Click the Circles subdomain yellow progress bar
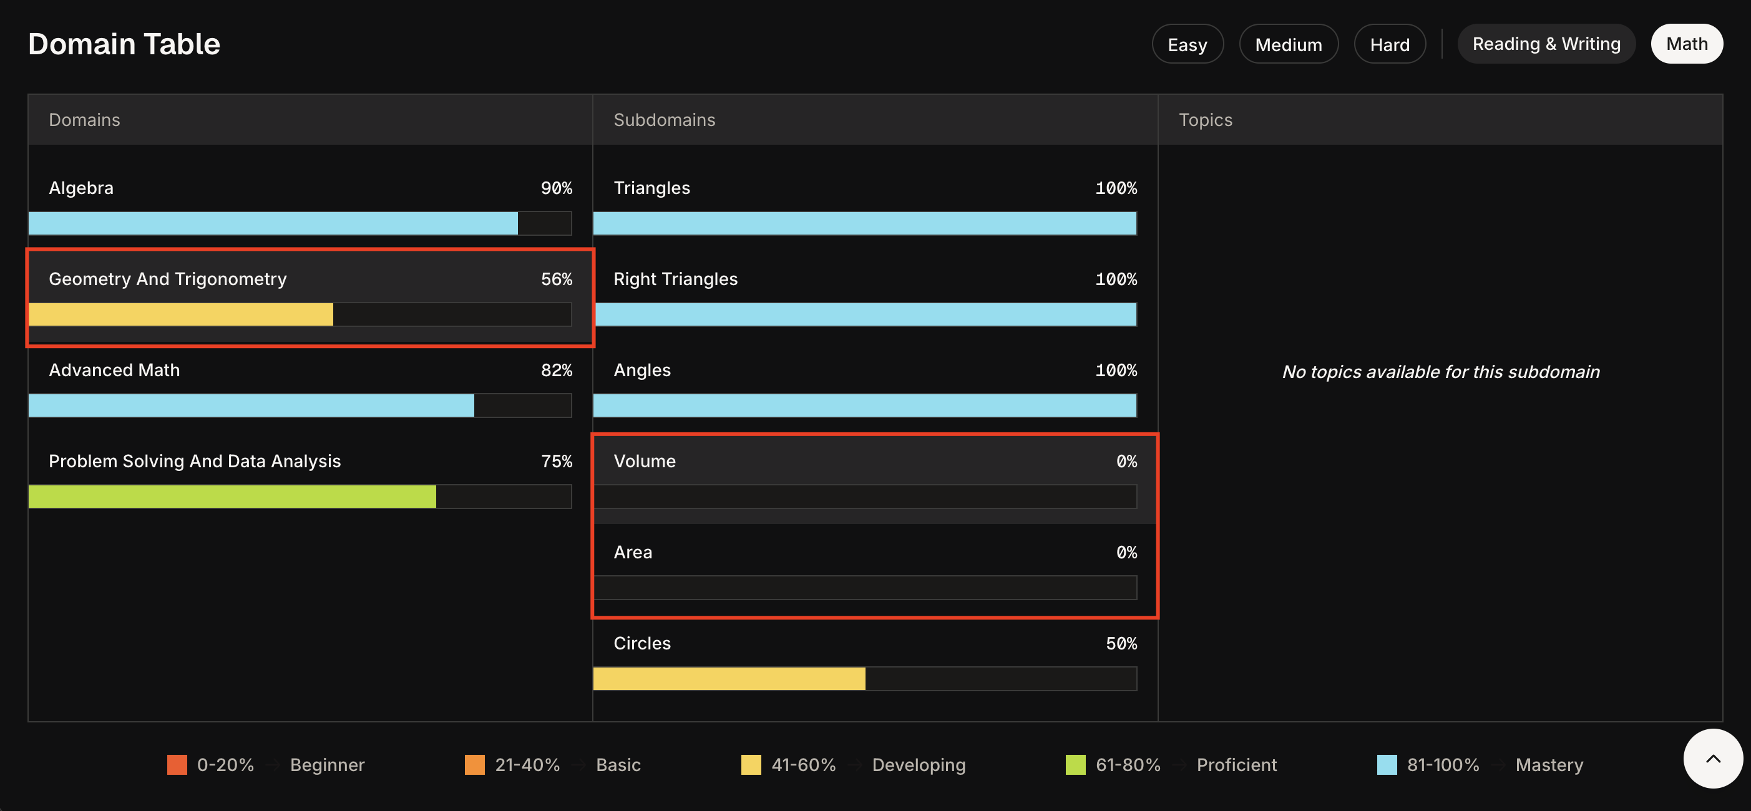The height and width of the screenshot is (811, 1751). [729, 679]
